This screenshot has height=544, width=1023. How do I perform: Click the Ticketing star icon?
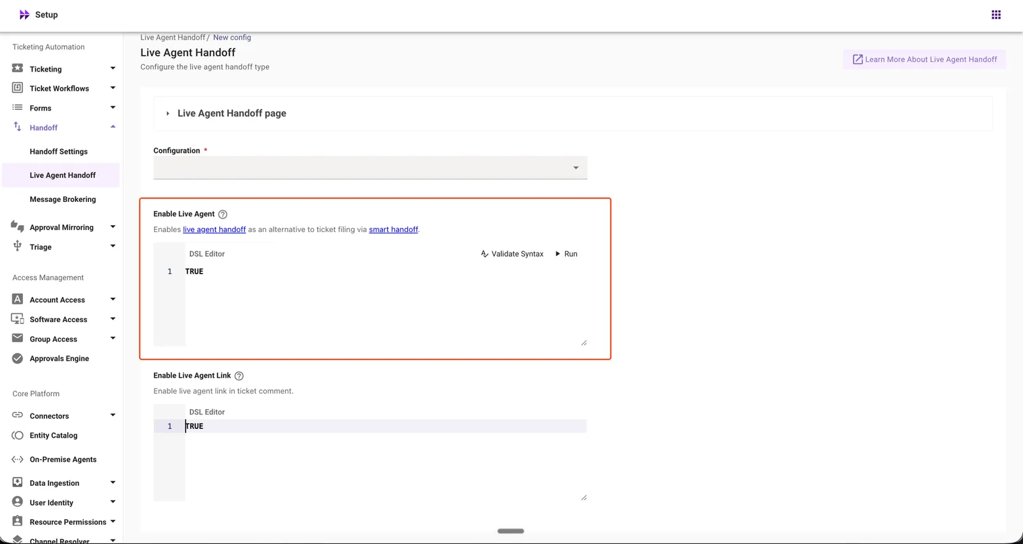[x=17, y=68]
